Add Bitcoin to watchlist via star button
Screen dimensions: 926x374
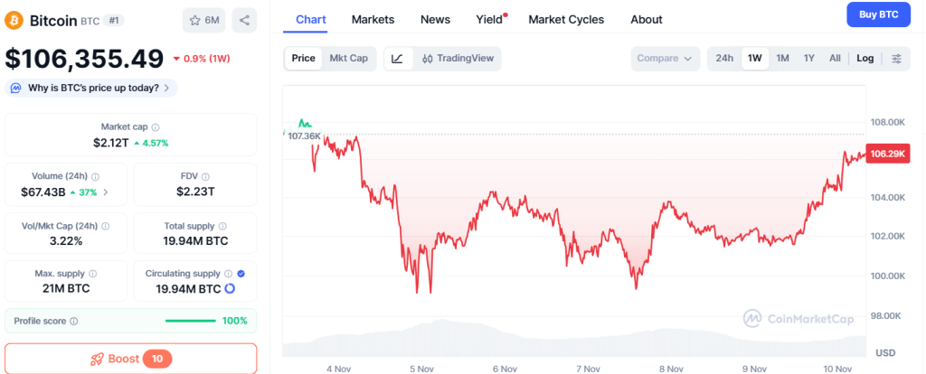[x=203, y=20]
